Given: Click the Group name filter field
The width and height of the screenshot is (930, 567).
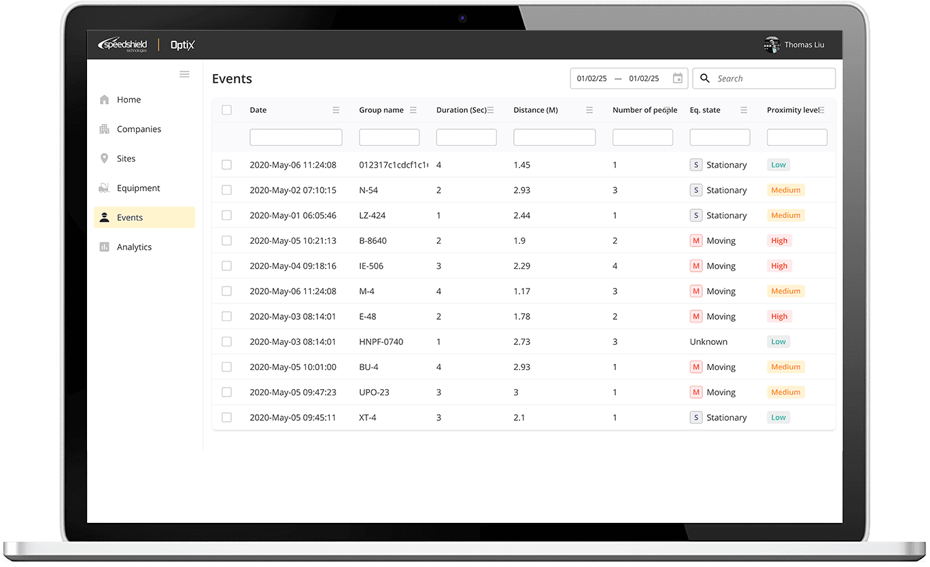Looking at the screenshot, I should tap(389, 138).
